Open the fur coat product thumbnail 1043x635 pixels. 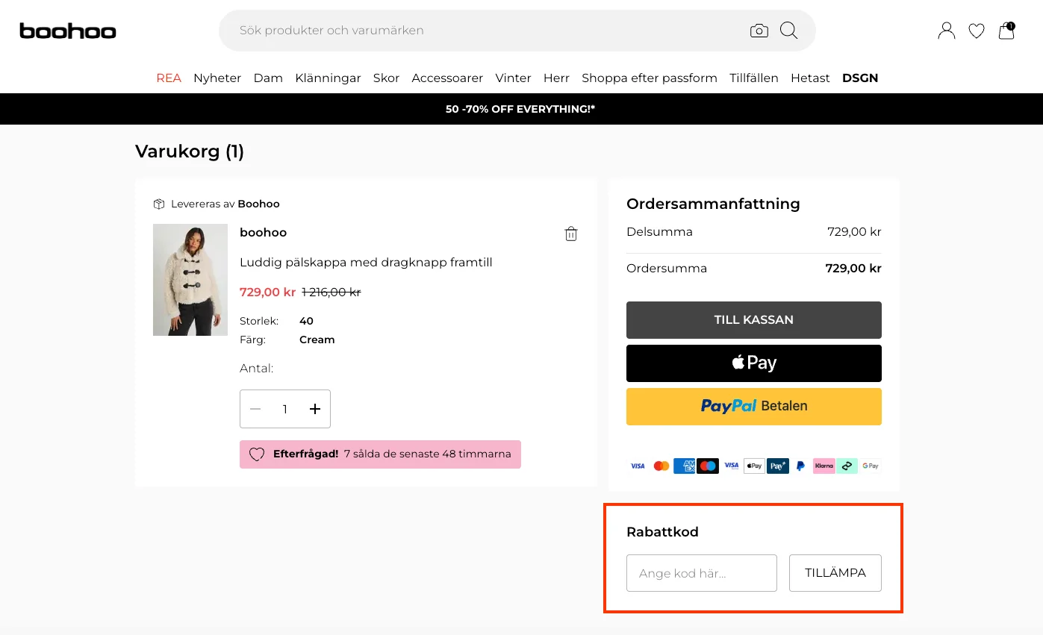tap(190, 280)
